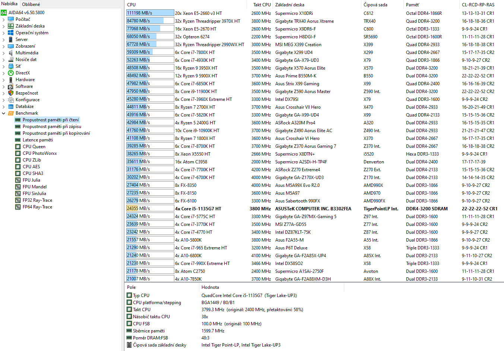Open the CPU ZLib benchmark
The image size is (504, 351).
[32, 160]
